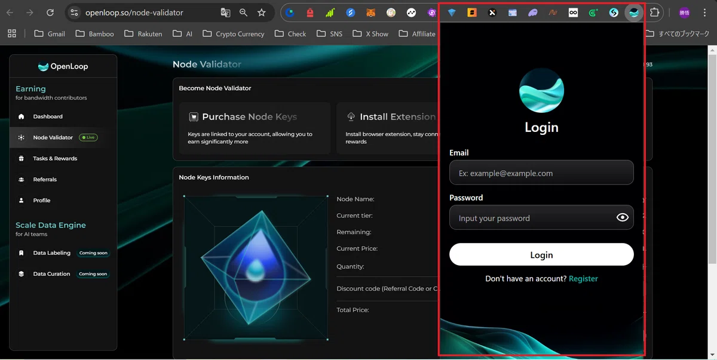Click the 'Node Keys Information' heading
The width and height of the screenshot is (717, 360).
(x=214, y=177)
